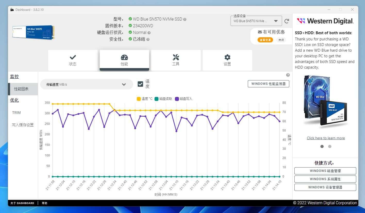Open WINDOWS 磁盘管理 shortcut
Image resolution: width=365 pixels, height=213 pixels.
[325, 171]
